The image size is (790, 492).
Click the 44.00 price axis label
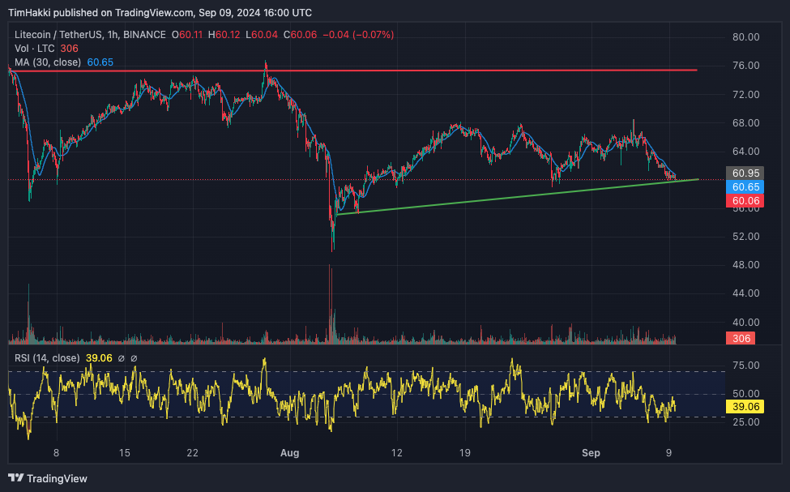(745, 293)
